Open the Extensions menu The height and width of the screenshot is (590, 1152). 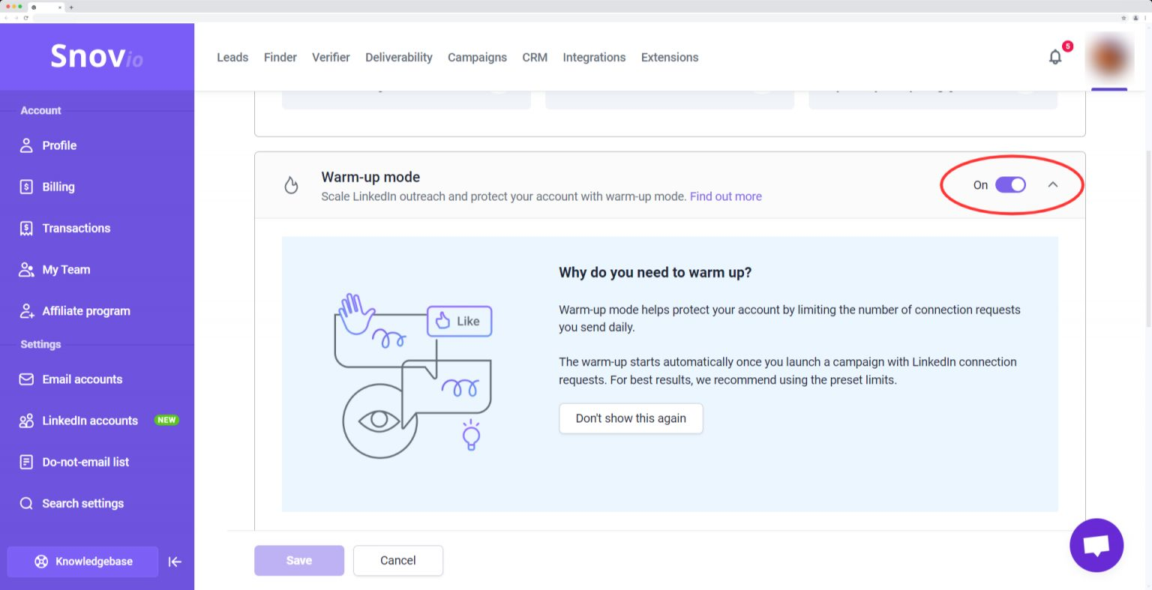pos(670,57)
